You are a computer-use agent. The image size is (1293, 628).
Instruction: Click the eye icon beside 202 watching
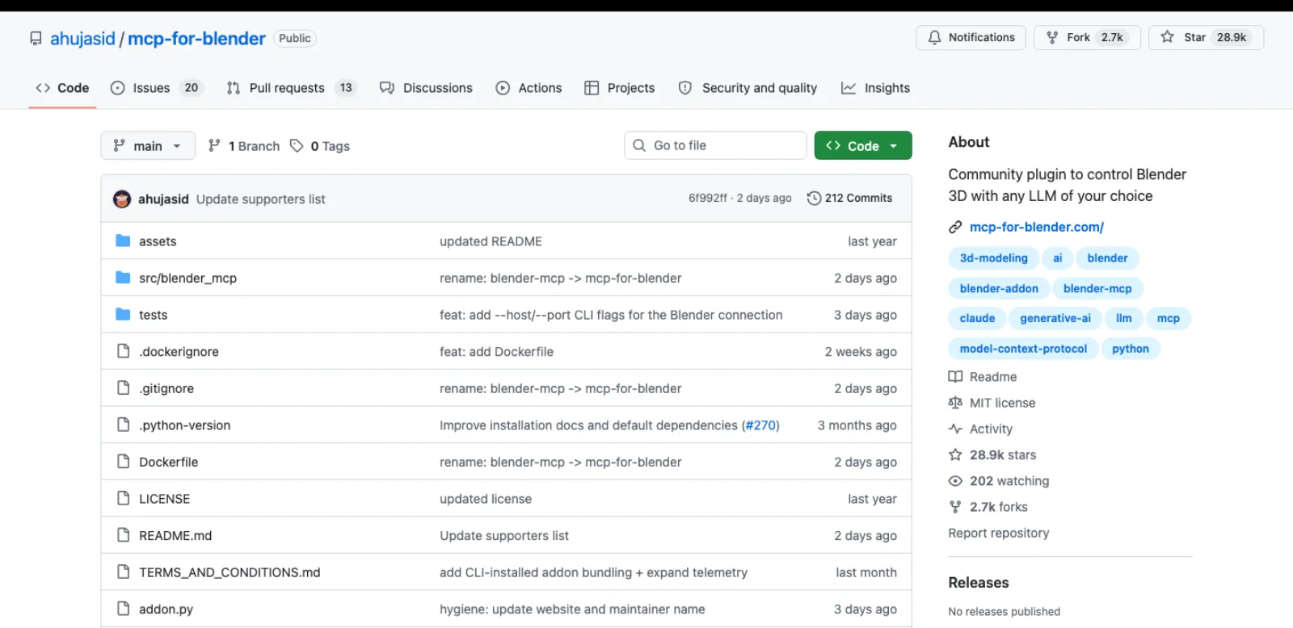click(955, 481)
